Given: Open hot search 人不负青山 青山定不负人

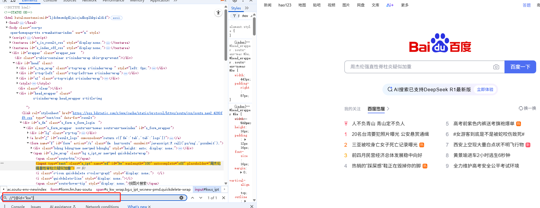Looking at the screenshot, I should tap(378, 124).
